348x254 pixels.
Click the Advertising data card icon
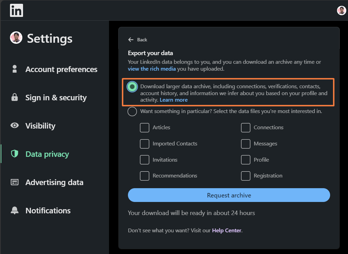[14, 182]
